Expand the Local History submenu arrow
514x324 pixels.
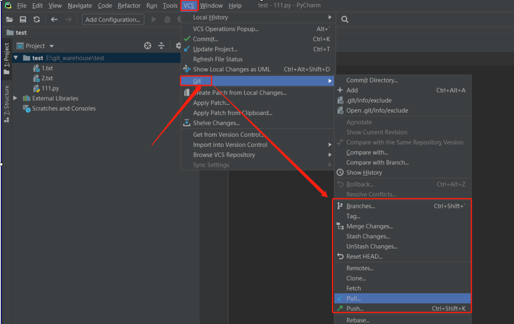330,17
